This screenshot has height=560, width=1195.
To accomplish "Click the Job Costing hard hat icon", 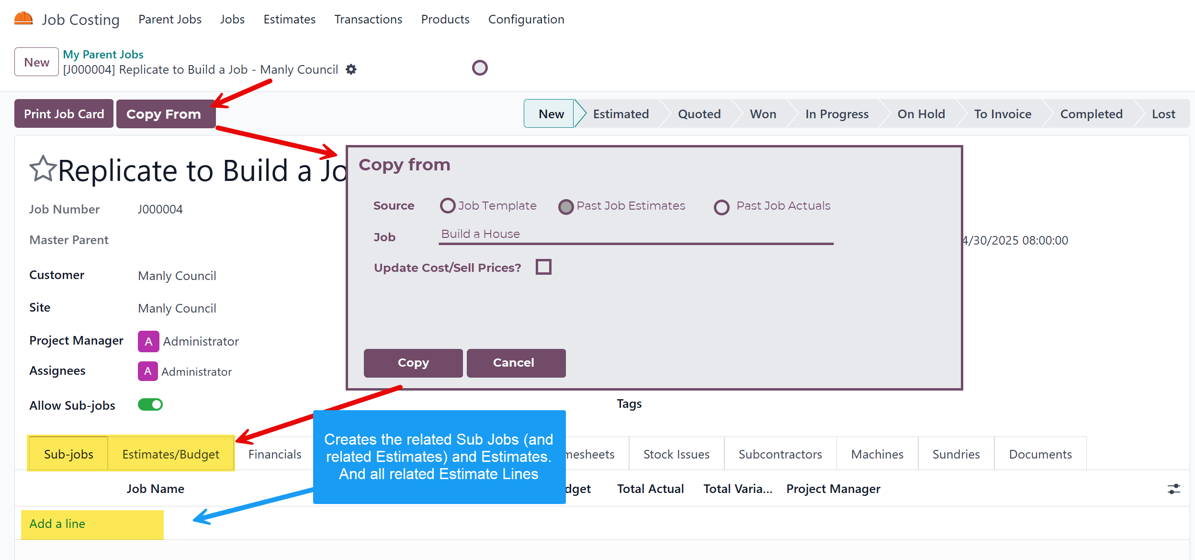I will coord(23,19).
